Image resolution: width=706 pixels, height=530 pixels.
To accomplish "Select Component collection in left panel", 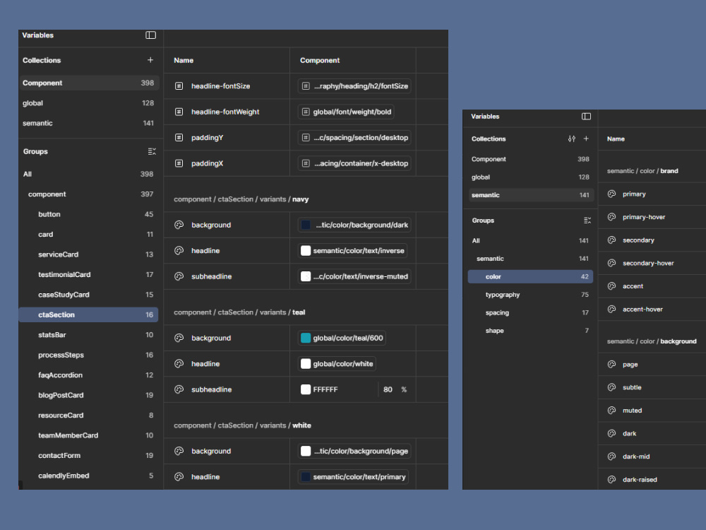I will click(x=89, y=83).
